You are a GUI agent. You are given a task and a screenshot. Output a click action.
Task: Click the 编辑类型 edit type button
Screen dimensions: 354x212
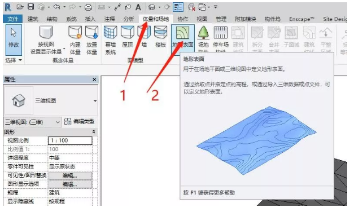click(79, 122)
